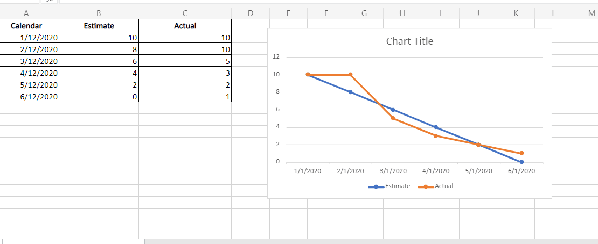Click the Actual header cell in column C
Viewport: 598px width, 244px height.
click(x=185, y=25)
